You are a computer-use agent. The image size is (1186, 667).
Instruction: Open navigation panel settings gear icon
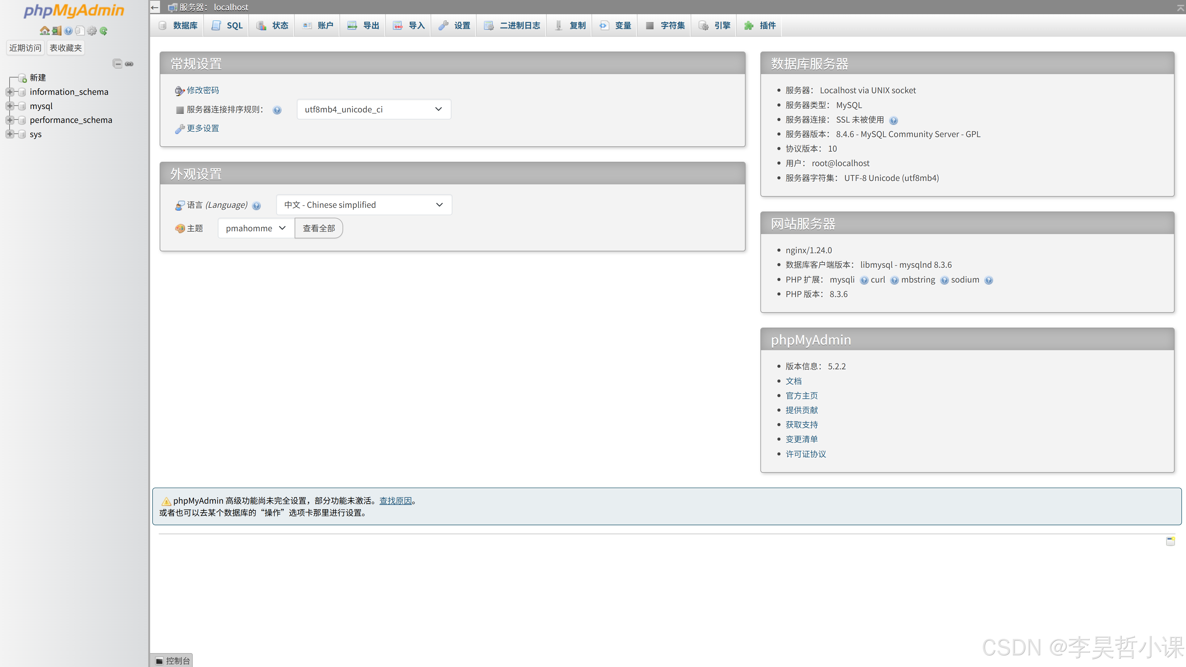pos(92,31)
